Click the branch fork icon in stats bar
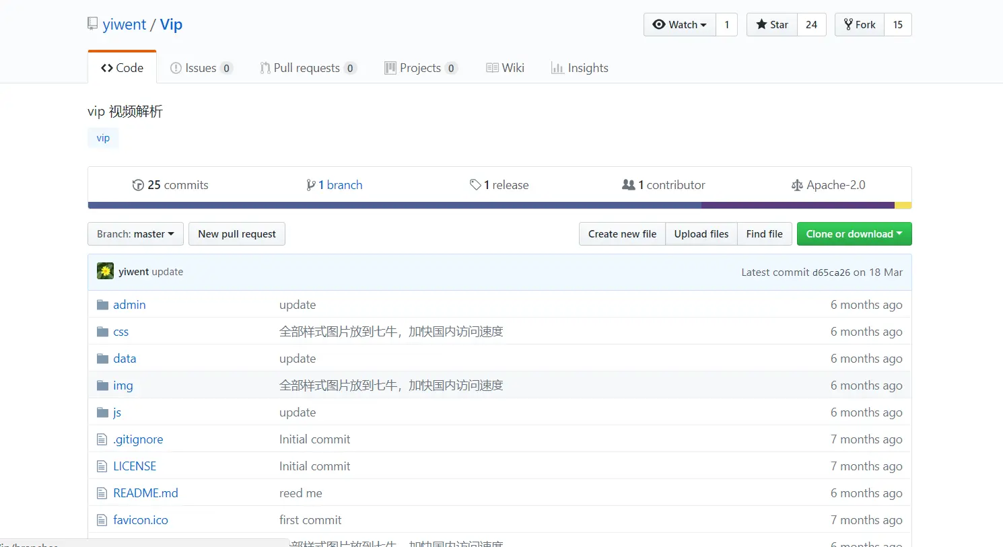This screenshot has height=547, width=1003. pyautogui.click(x=311, y=185)
